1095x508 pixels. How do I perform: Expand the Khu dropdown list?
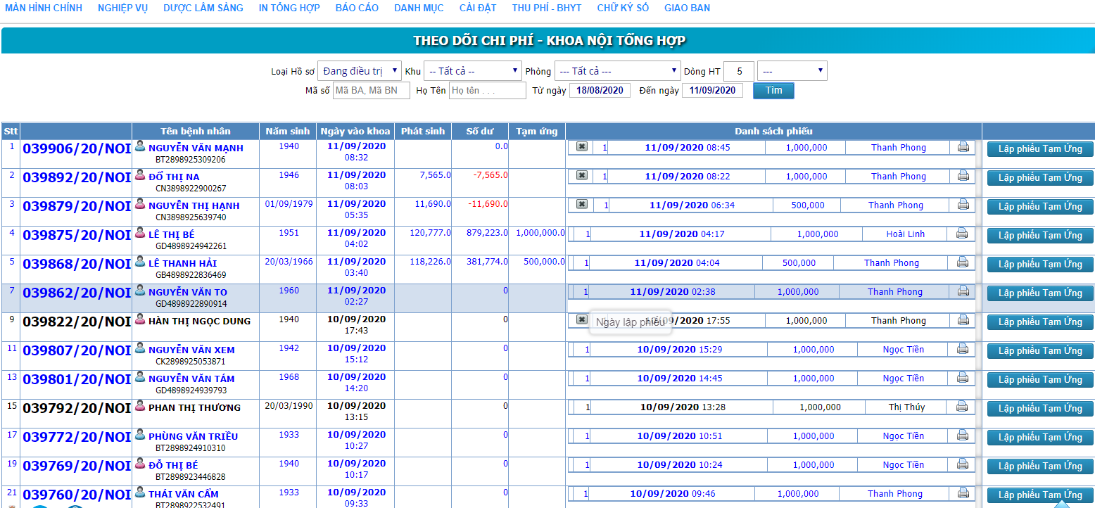click(472, 71)
